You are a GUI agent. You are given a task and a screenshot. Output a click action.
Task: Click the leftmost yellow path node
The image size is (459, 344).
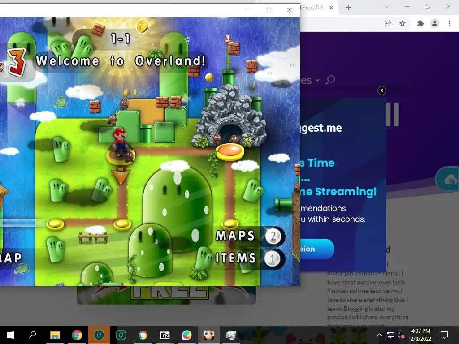click(x=55, y=225)
